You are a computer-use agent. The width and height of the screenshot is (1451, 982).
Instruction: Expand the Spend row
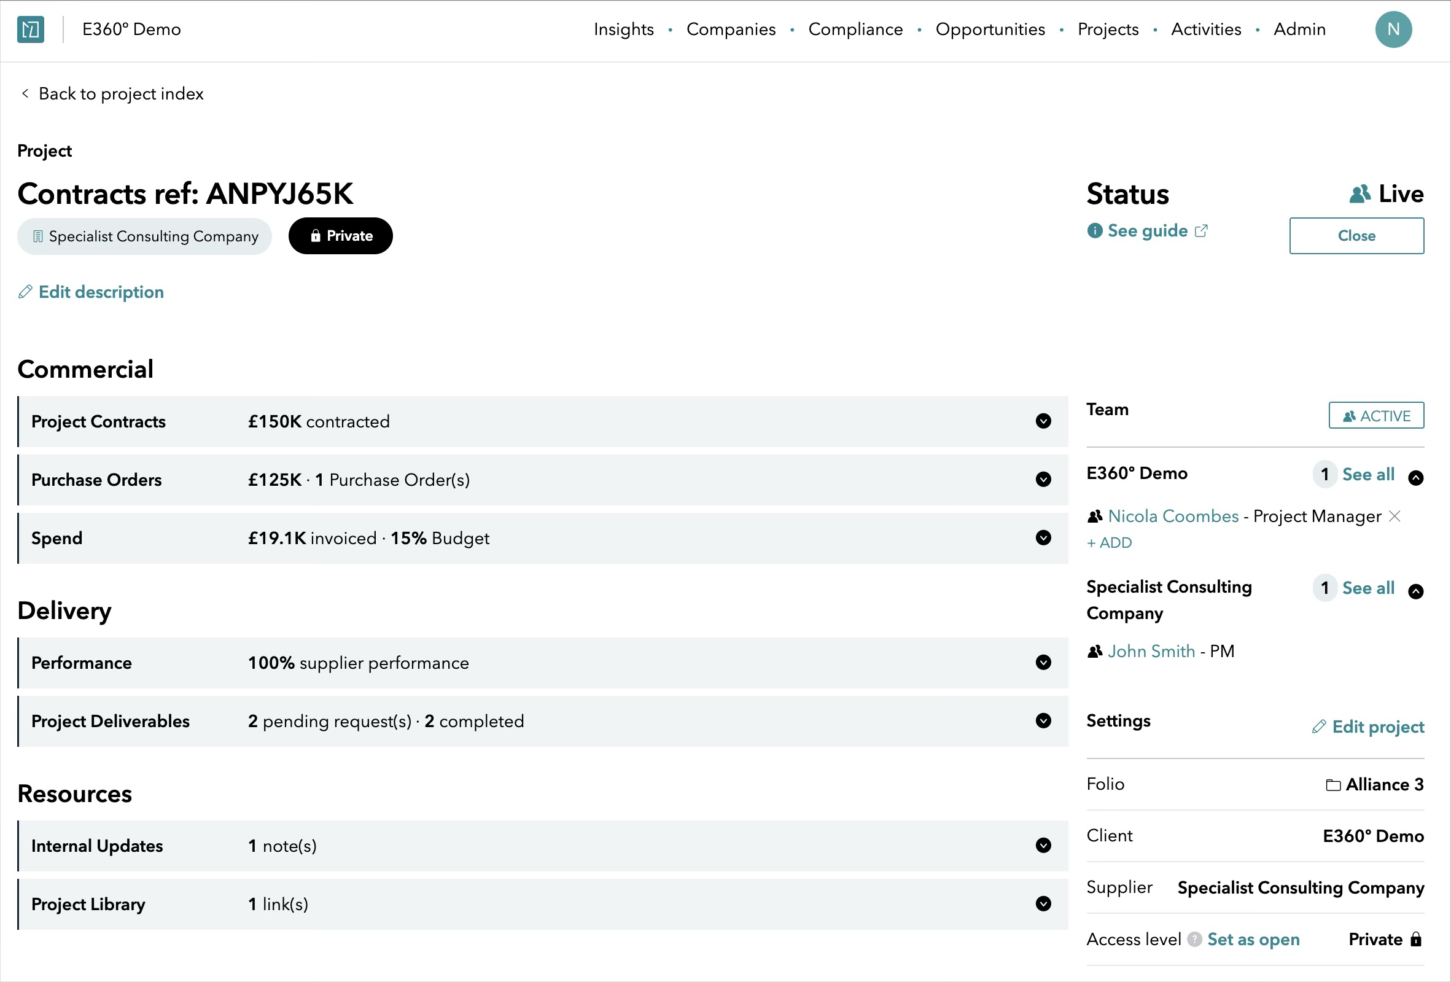click(x=1043, y=538)
